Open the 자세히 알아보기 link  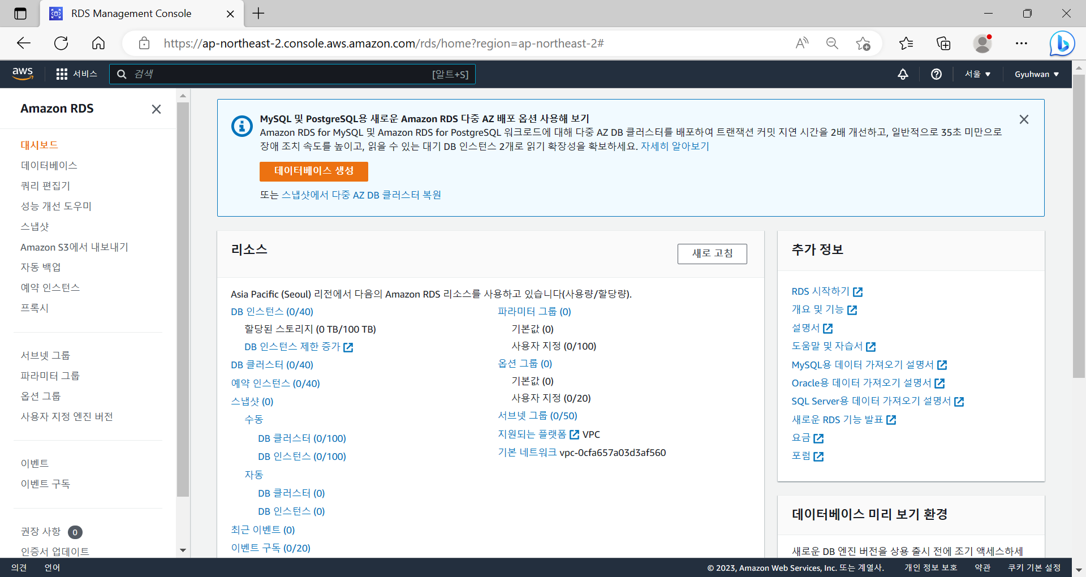[675, 147]
